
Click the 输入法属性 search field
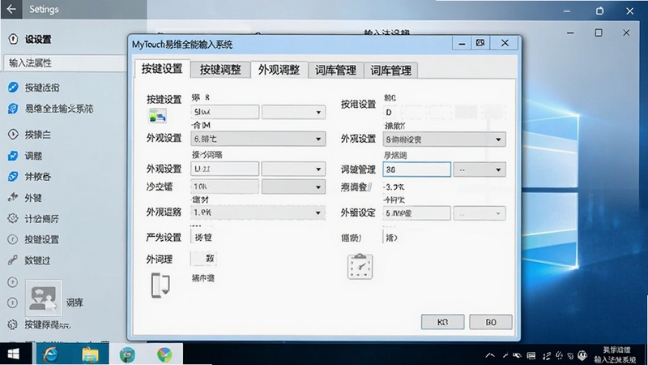[65, 63]
